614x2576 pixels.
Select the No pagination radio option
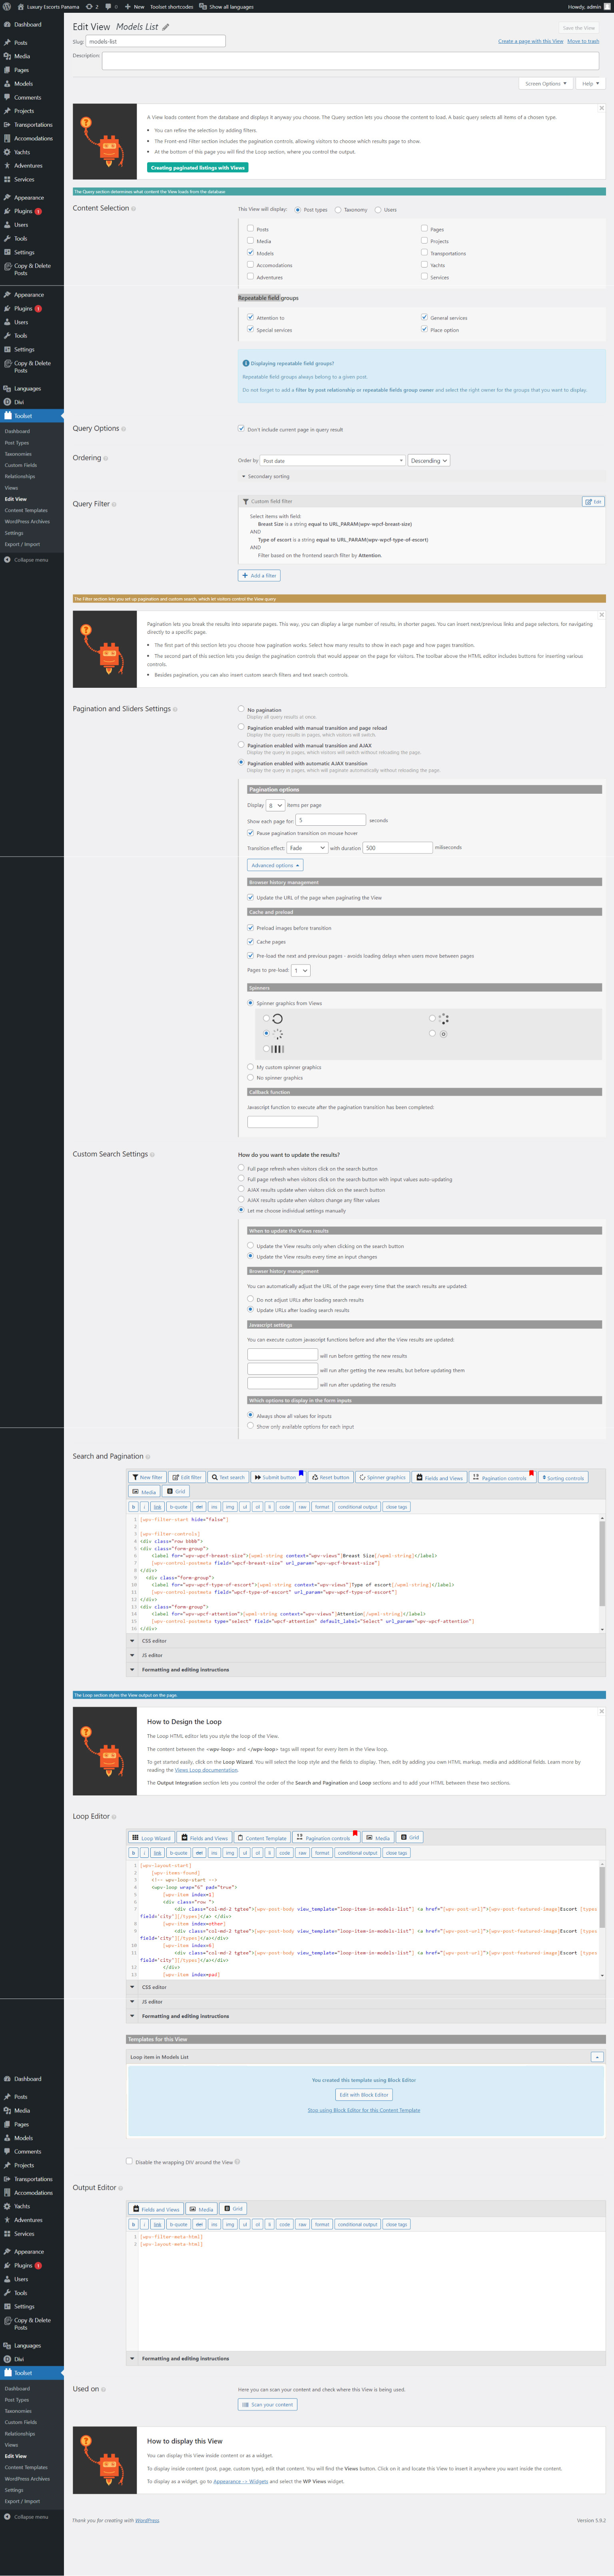point(241,709)
